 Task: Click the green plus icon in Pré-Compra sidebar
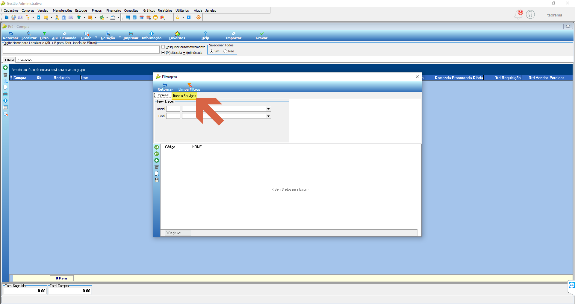(x=5, y=68)
